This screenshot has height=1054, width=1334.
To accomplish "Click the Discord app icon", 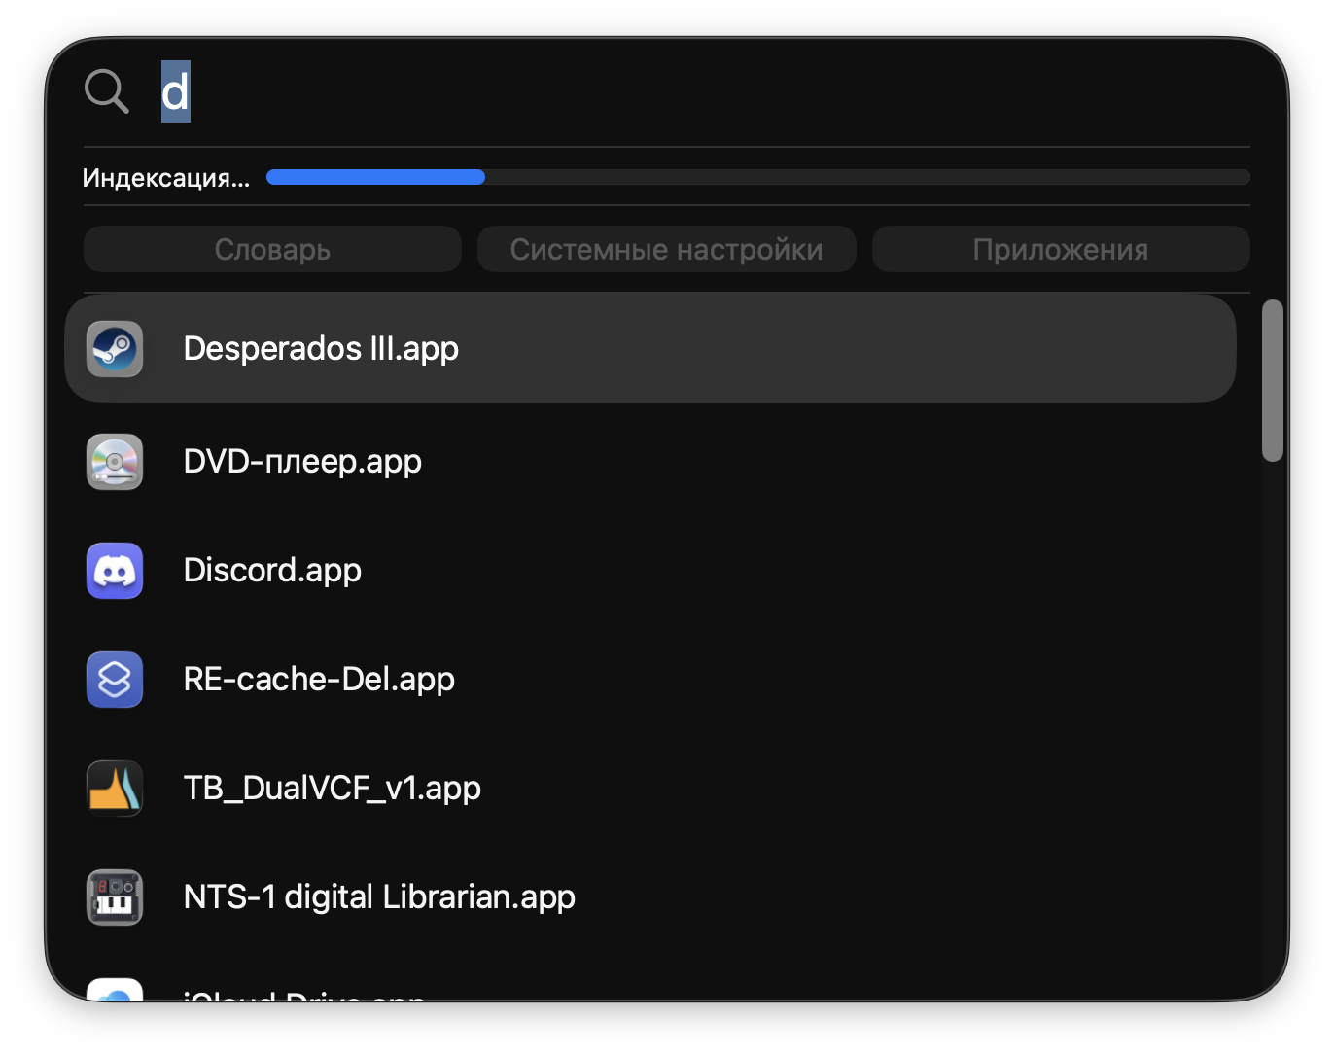I will [115, 570].
